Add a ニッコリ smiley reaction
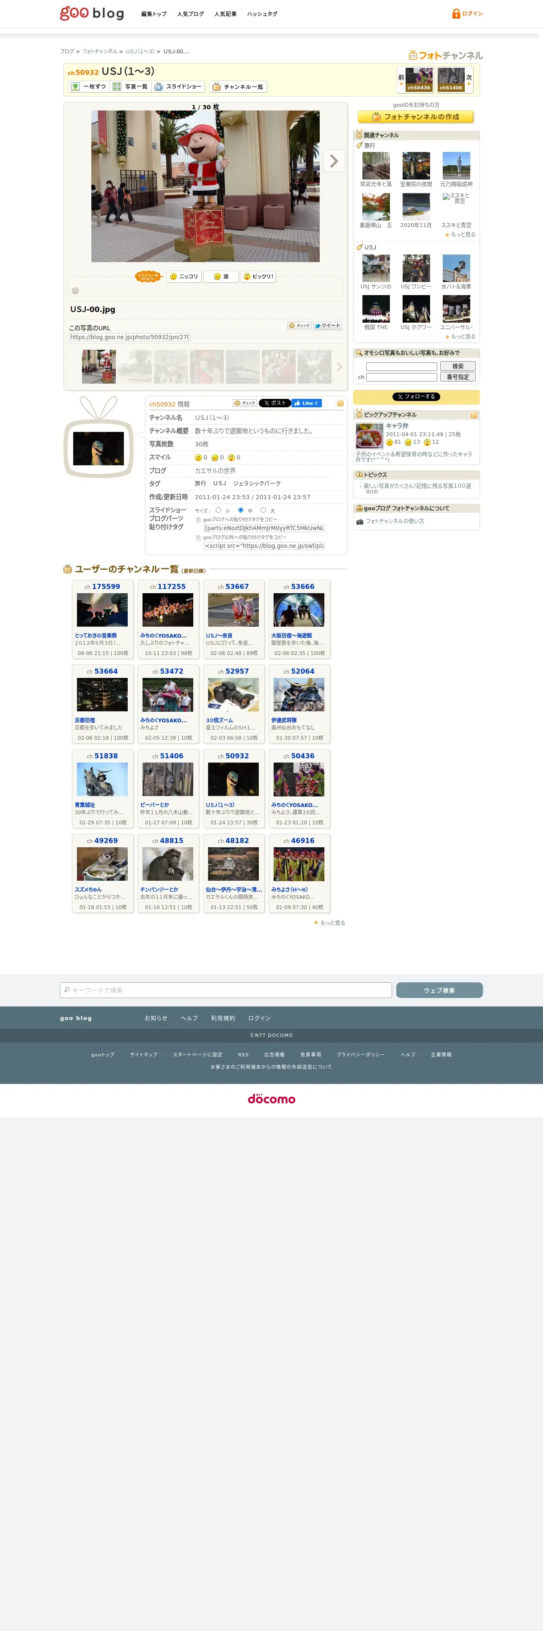Screen dimensions: 543x1631 click(184, 276)
